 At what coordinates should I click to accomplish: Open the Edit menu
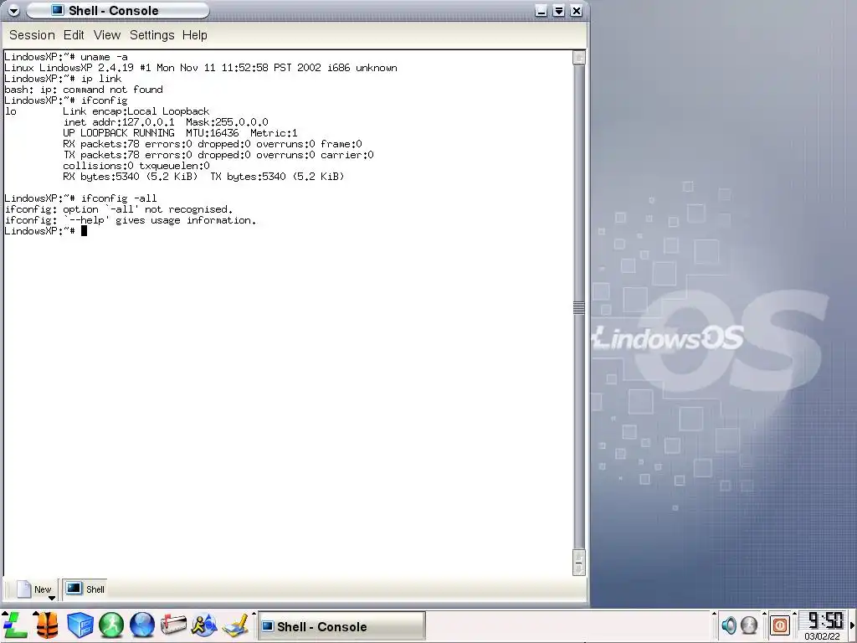click(x=74, y=35)
